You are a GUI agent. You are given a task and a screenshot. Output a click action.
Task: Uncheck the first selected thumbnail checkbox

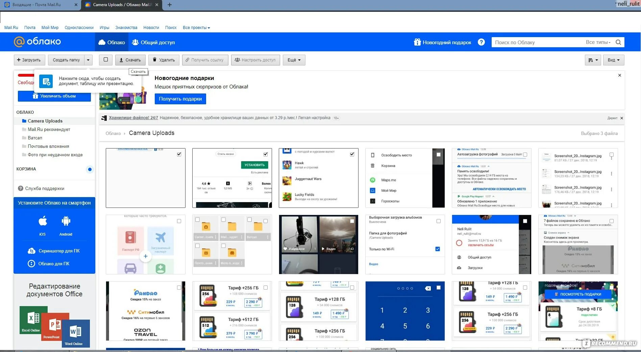179,154
